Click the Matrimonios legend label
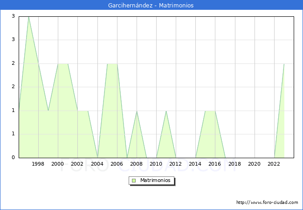 tap(155, 180)
